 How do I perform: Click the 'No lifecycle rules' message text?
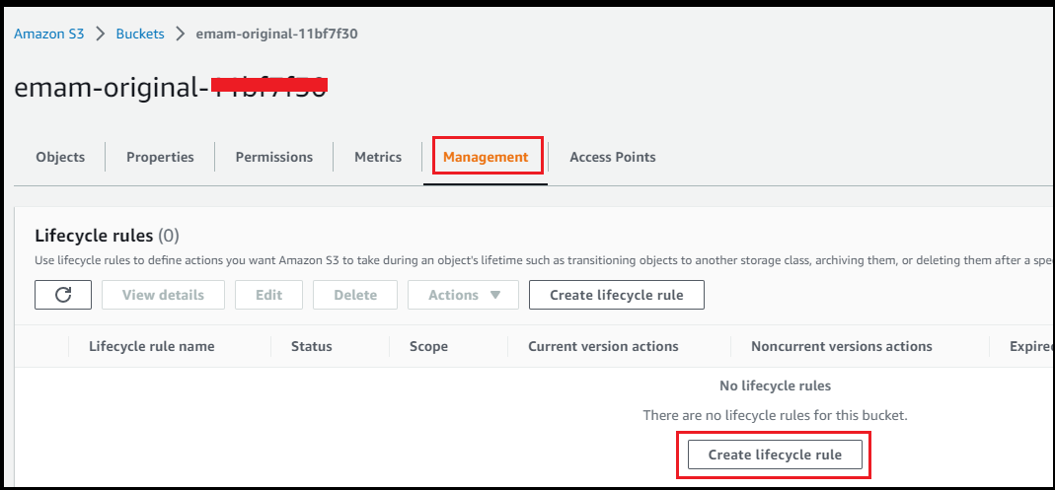coord(775,385)
